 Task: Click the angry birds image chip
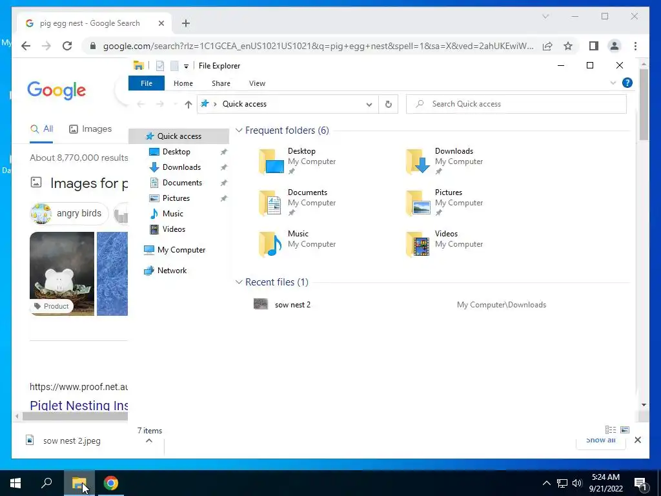[68, 213]
